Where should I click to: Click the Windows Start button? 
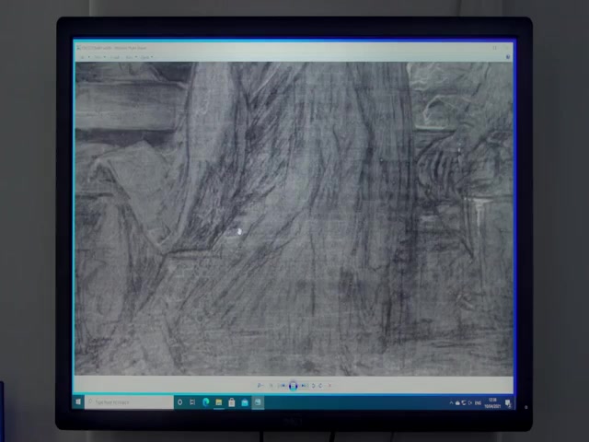pyautogui.click(x=79, y=402)
